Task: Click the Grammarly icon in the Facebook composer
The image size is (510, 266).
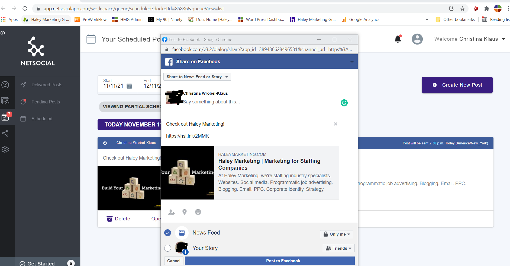Action: tap(344, 103)
